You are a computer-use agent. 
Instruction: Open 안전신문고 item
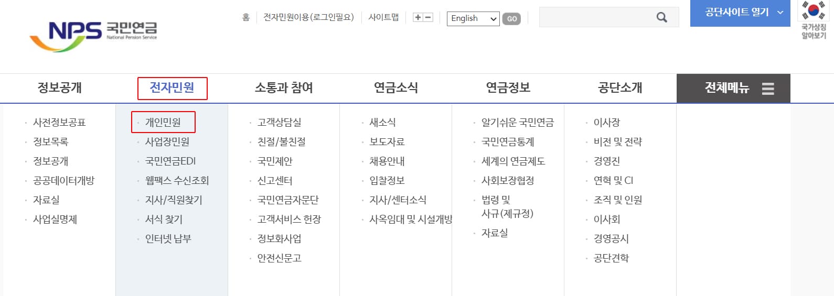pos(280,258)
